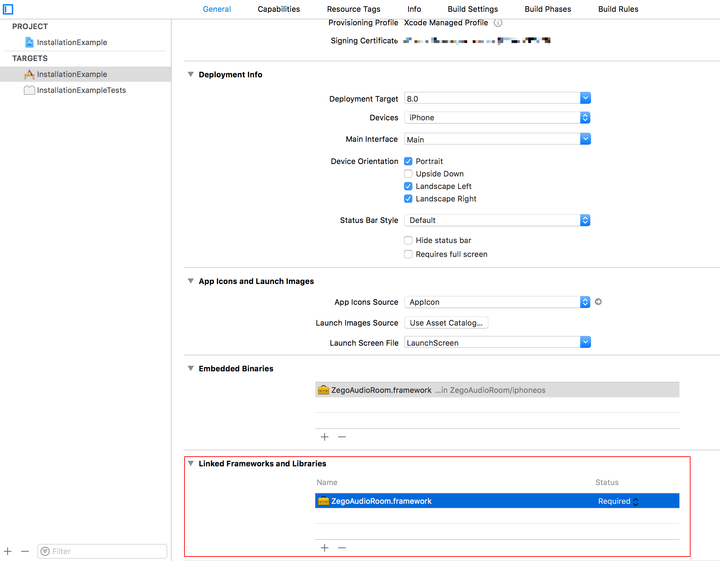Toggle Landscape Right orientation

[x=408, y=199]
